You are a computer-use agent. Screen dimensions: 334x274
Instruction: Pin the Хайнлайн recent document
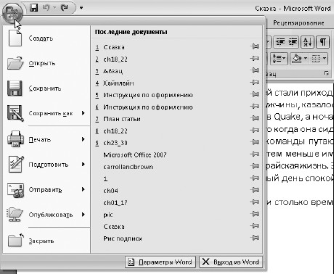(x=254, y=83)
